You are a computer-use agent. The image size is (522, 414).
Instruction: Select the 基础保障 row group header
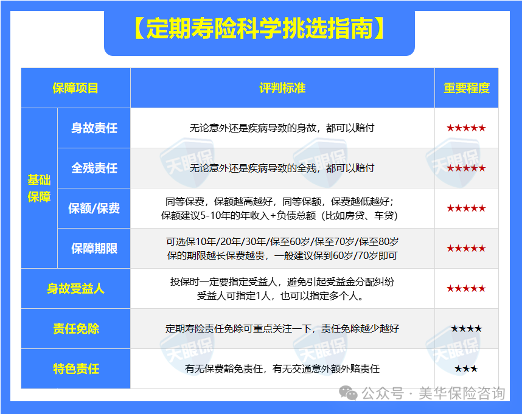(x=39, y=187)
